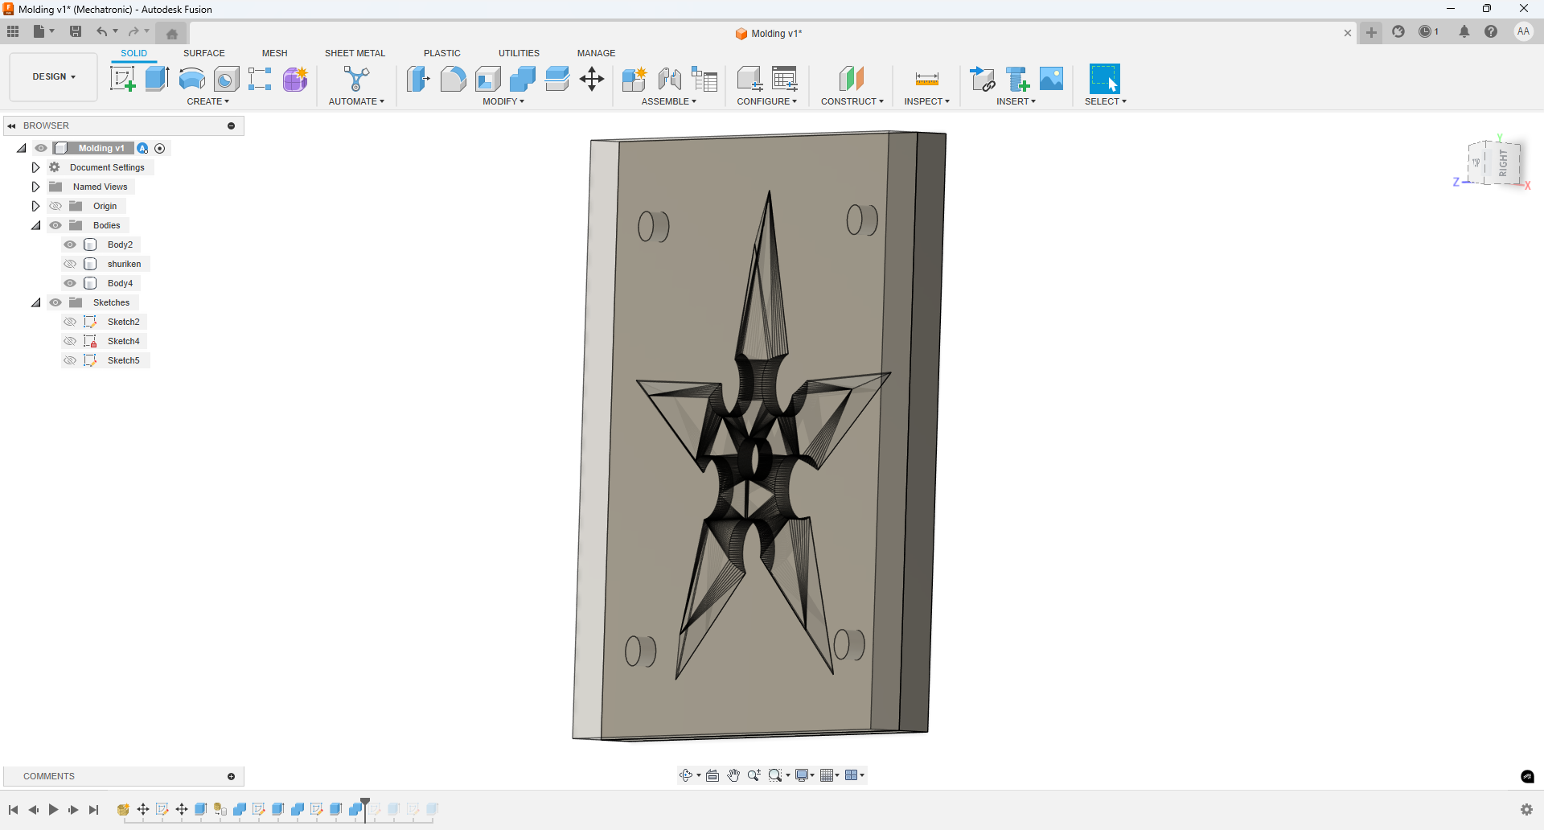Viewport: 1544px width, 830px height.
Task: Close the Molding v1 document tab
Action: point(1348,33)
